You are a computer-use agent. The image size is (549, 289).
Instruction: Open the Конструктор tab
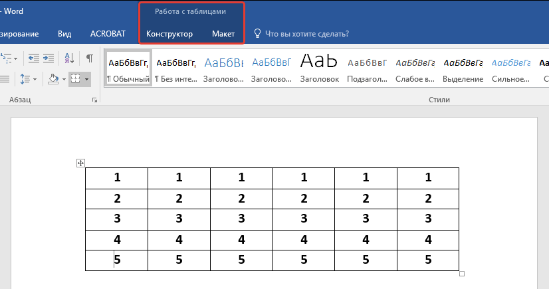click(169, 33)
